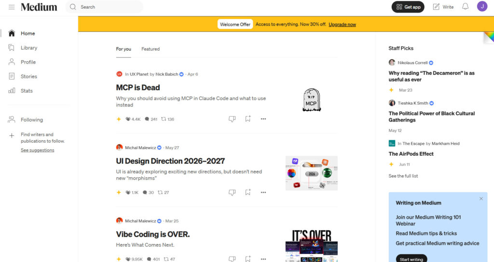
Task: Click the Write label in header
Action: (448, 7)
